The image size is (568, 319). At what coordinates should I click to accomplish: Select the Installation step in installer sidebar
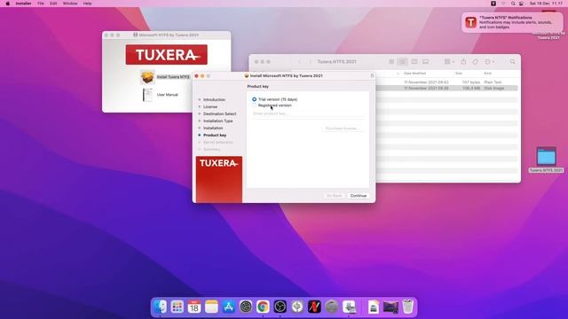click(213, 128)
